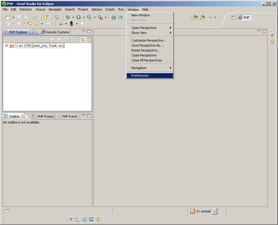
Task: Restore the minimized editor area icon
Action: coord(272,35)
